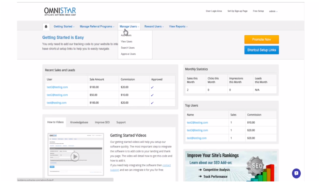The image size is (319, 186).
Task: Open test2@testing.com in Top Users
Action: (x=197, y=122)
